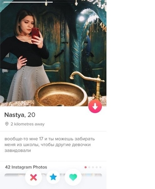The width and height of the screenshot is (155, 189).
Task: Tap the name Nastya, 20
Action: (x=20, y=115)
